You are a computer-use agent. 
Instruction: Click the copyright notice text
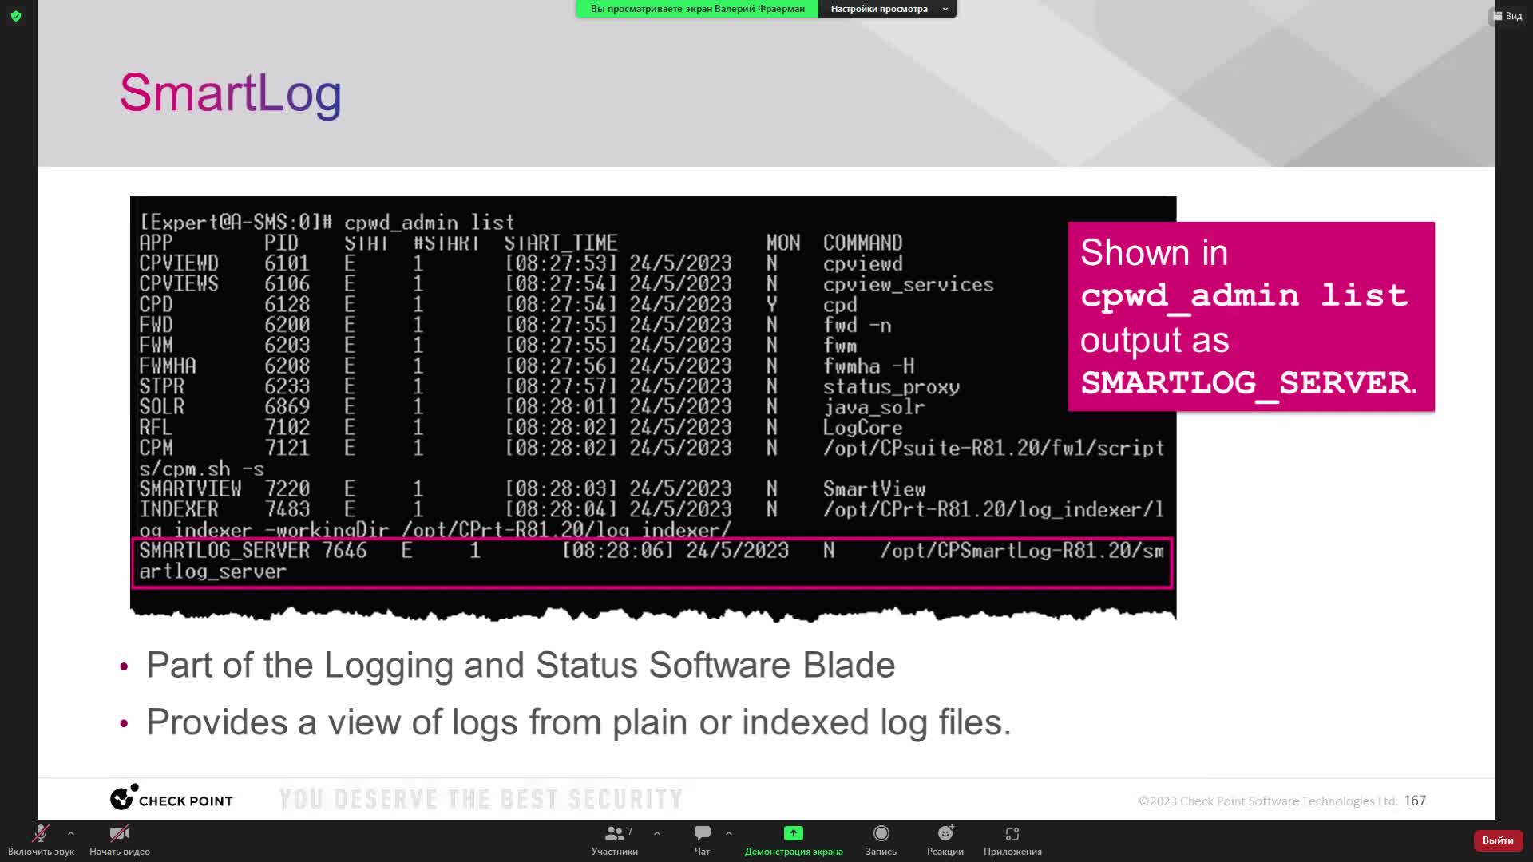pos(1268,801)
